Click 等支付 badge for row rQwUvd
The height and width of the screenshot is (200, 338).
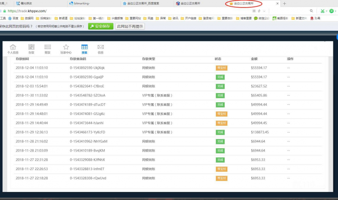tap(221, 178)
